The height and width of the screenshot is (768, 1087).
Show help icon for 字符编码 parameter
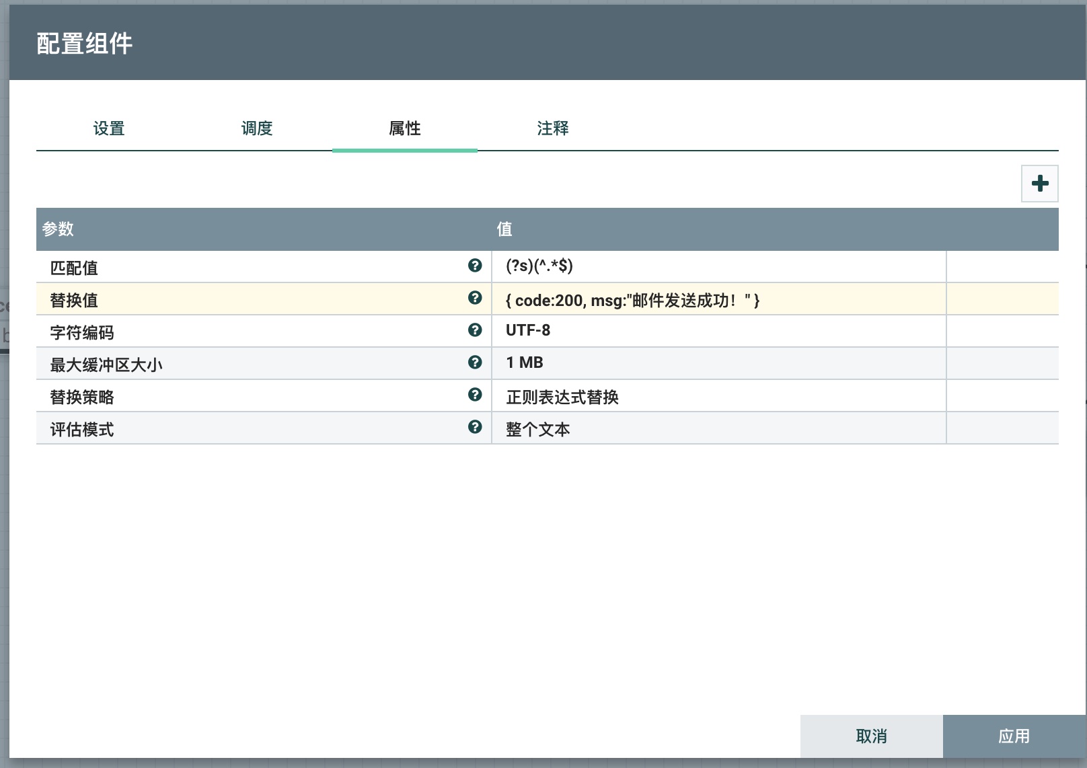[x=475, y=330]
